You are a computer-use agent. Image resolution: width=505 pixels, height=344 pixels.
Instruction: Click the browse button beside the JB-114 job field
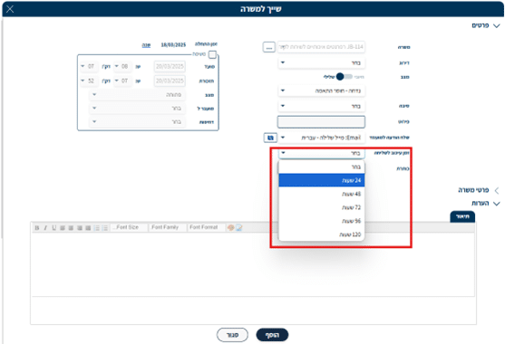269,47
